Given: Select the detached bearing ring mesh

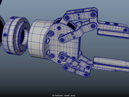Looking at the screenshot, I should coord(16,36).
